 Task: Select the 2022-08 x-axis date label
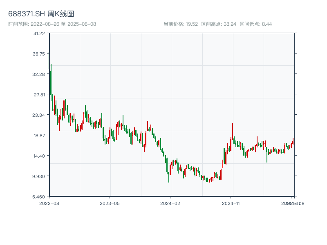49,203
